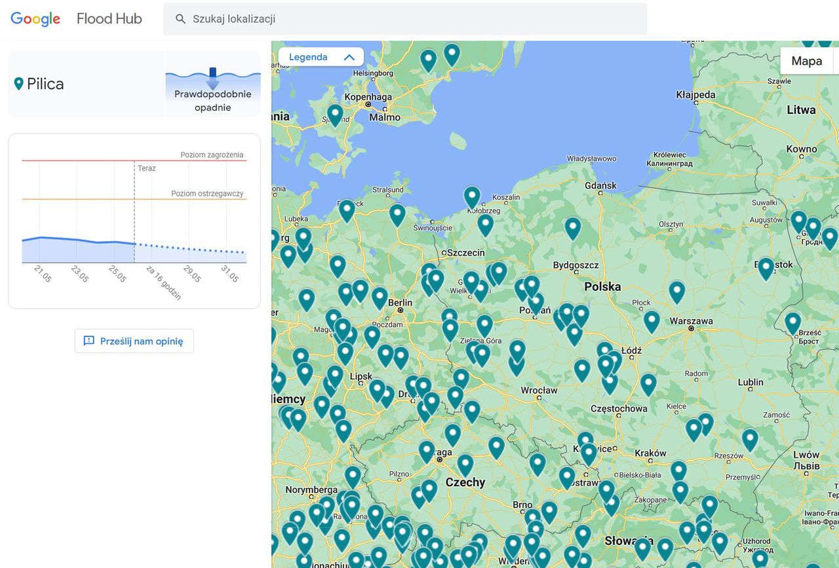Select the gauge pin below Stralsund

pos(397,214)
